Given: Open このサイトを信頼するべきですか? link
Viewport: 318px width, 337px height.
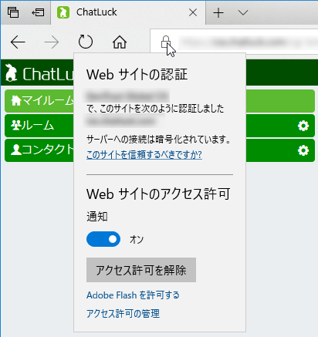Looking at the screenshot, I should (144, 155).
